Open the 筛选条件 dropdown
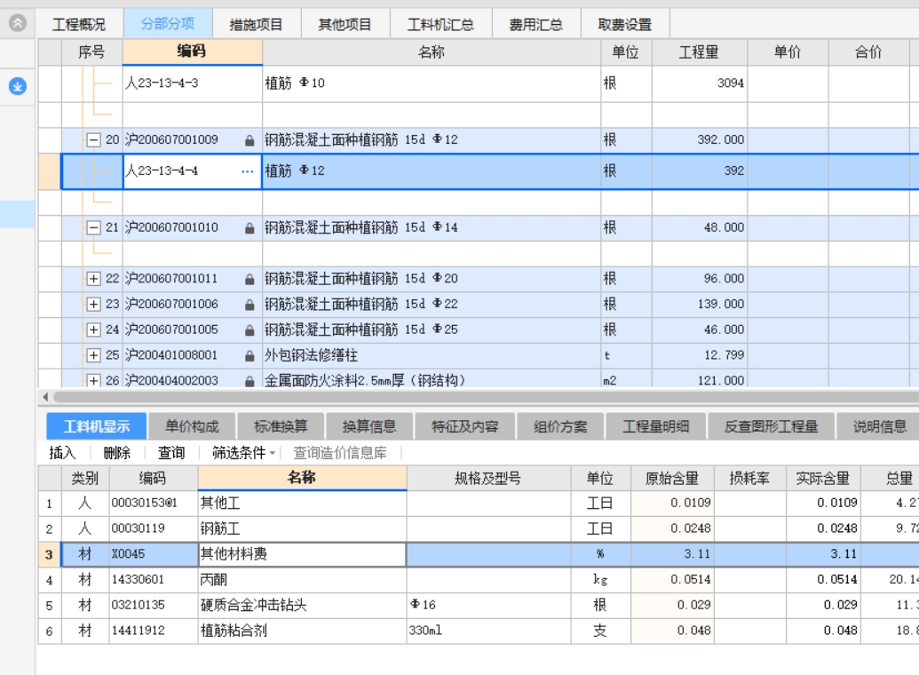919x675 pixels. point(243,453)
